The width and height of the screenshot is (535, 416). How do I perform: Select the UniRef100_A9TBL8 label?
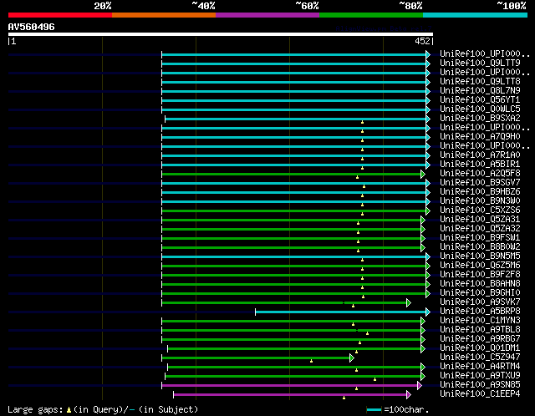tap(480, 330)
